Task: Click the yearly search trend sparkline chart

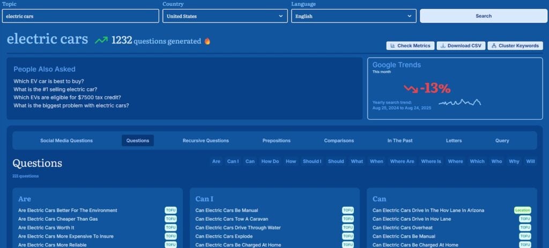Action: (459, 102)
